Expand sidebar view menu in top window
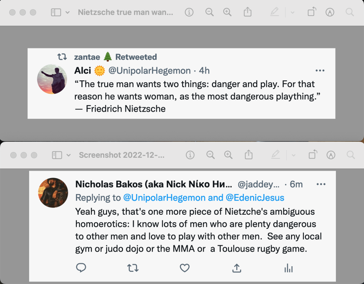 click(67, 12)
